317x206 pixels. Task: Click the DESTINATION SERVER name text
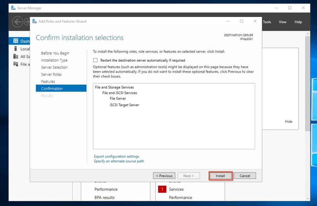tap(246, 39)
